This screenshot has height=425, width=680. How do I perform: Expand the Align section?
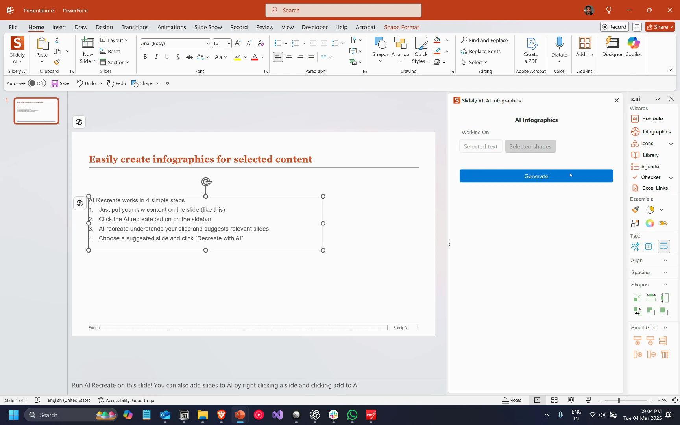click(x=665, y=261)
